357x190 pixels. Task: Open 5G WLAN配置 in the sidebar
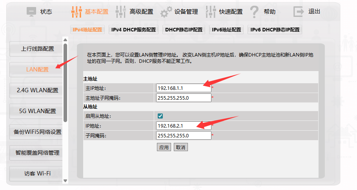[x=36, y=111]
